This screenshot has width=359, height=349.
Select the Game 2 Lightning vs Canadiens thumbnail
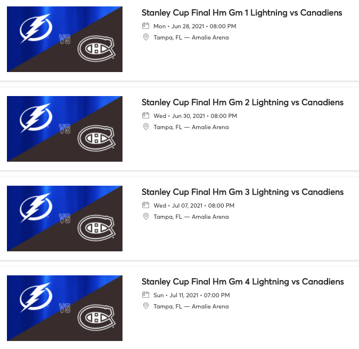pyautogui.click(x=64, y=129)
